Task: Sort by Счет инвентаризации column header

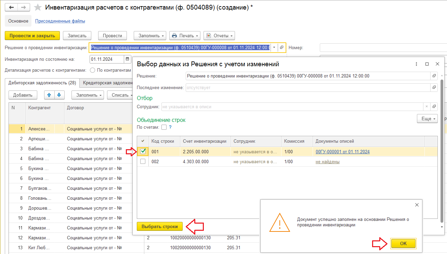Action: coord(206,141)
